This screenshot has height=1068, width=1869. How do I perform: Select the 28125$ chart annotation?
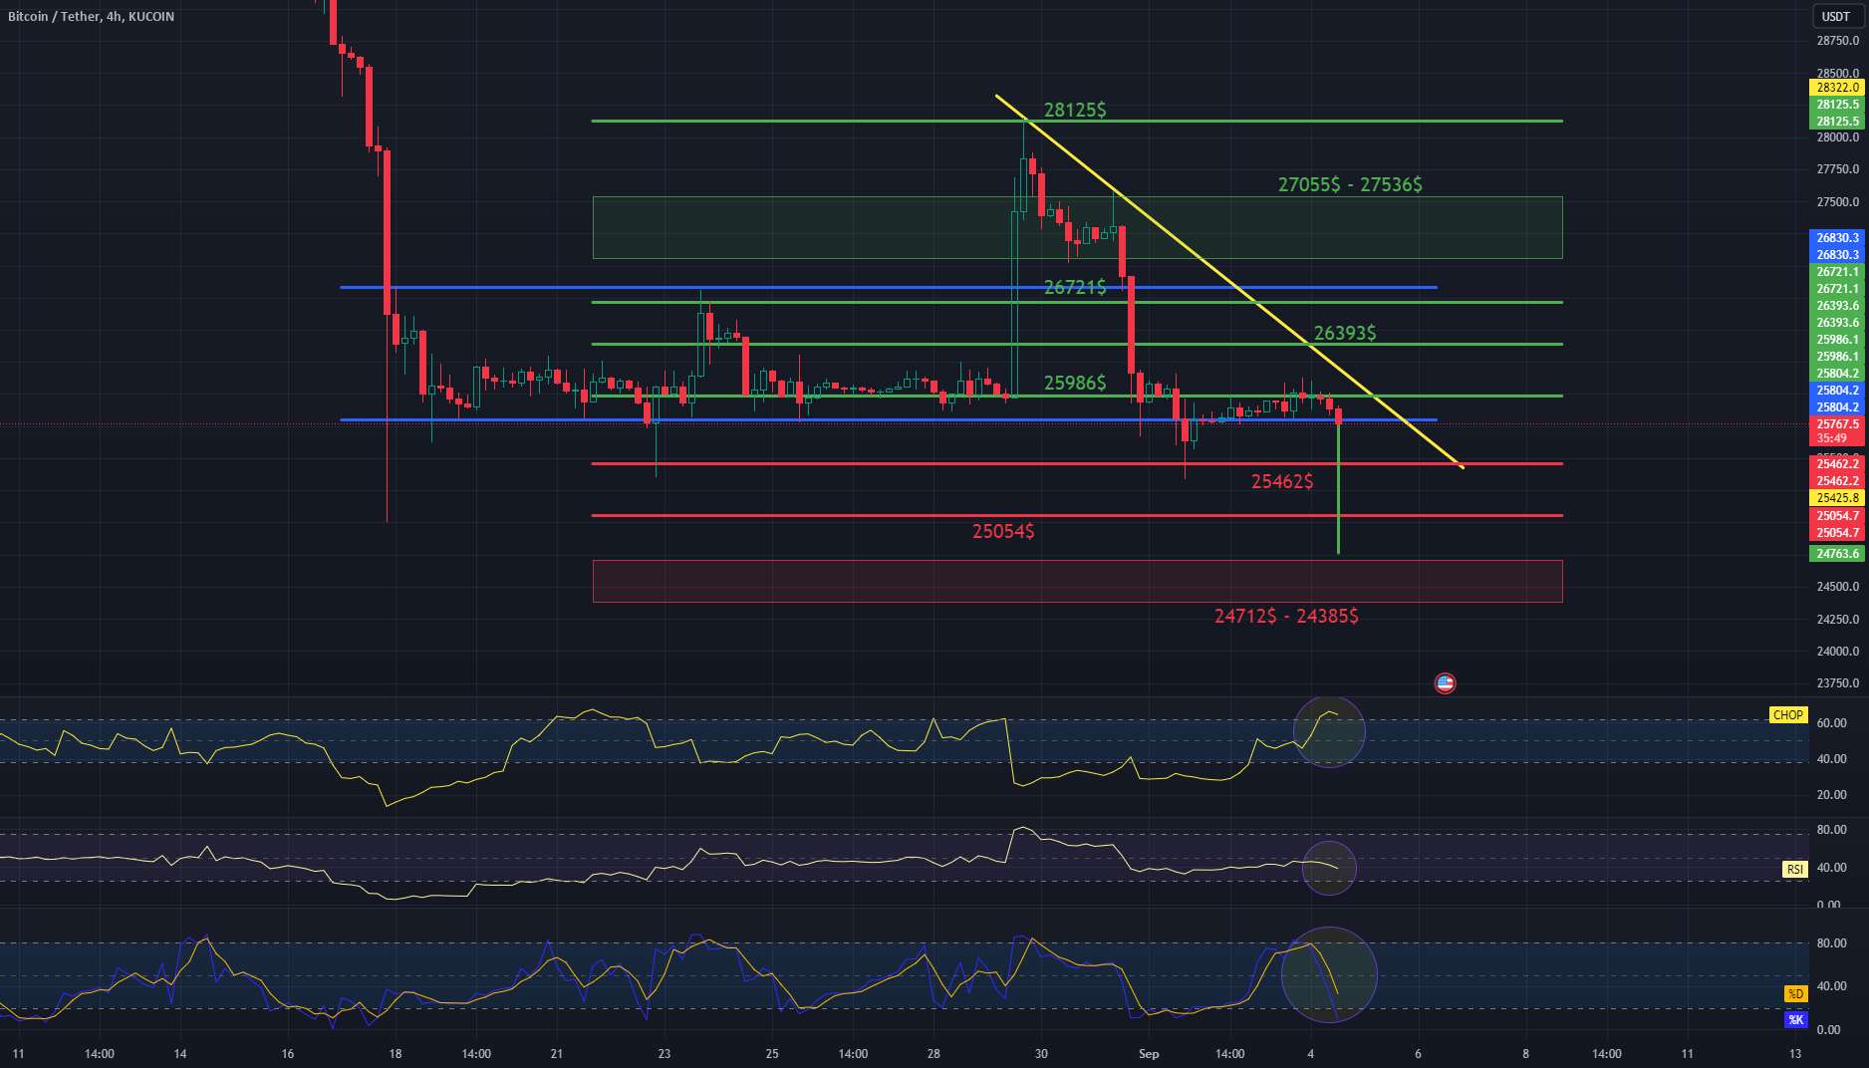pos(1074,110)
